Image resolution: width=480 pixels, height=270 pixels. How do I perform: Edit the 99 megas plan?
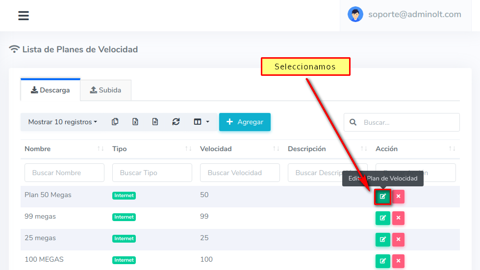point(382,218)
